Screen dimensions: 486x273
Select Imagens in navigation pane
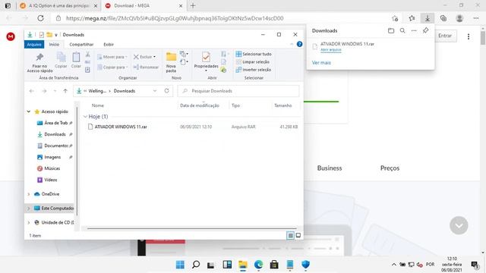point(52,157)
